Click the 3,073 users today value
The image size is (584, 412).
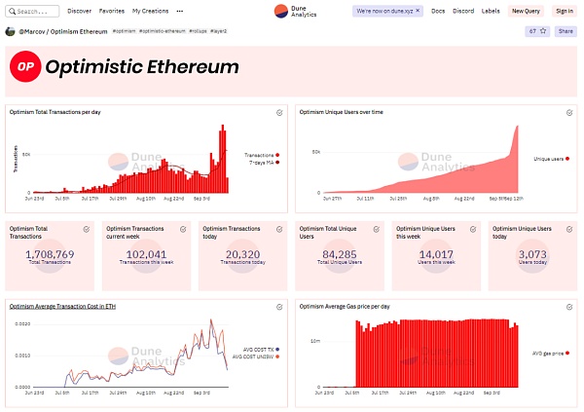pyautogui.click(x=532, y=254)
